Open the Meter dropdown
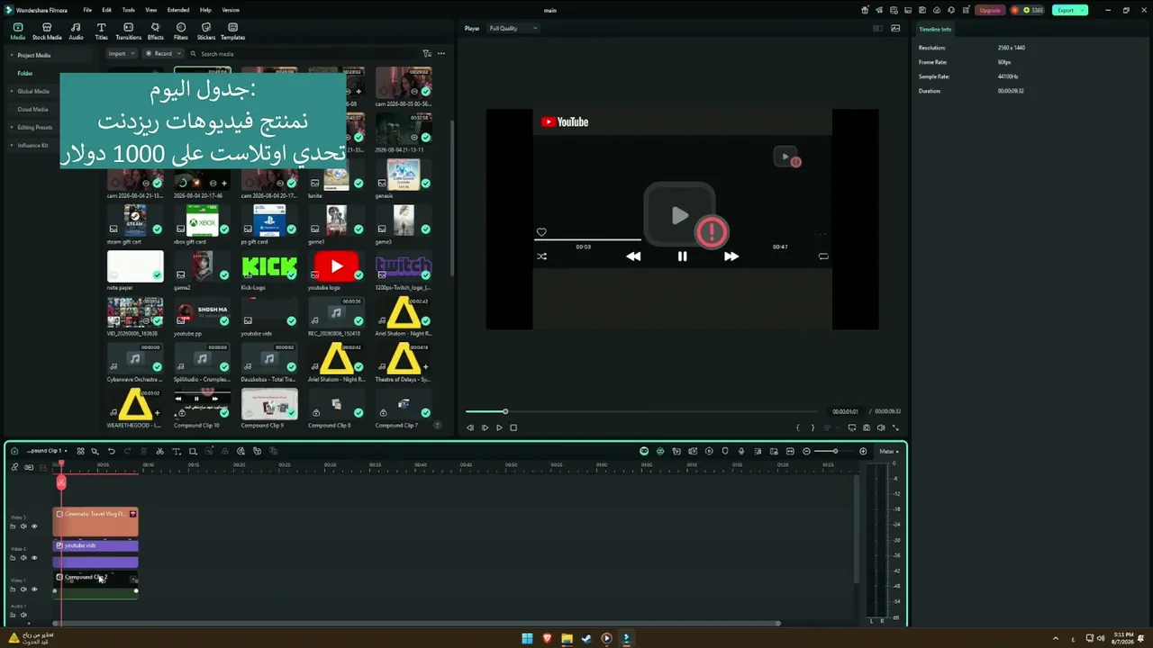The width and height of the screenshot is (1153, 648). pyautogui.click(x=888, y=451)
